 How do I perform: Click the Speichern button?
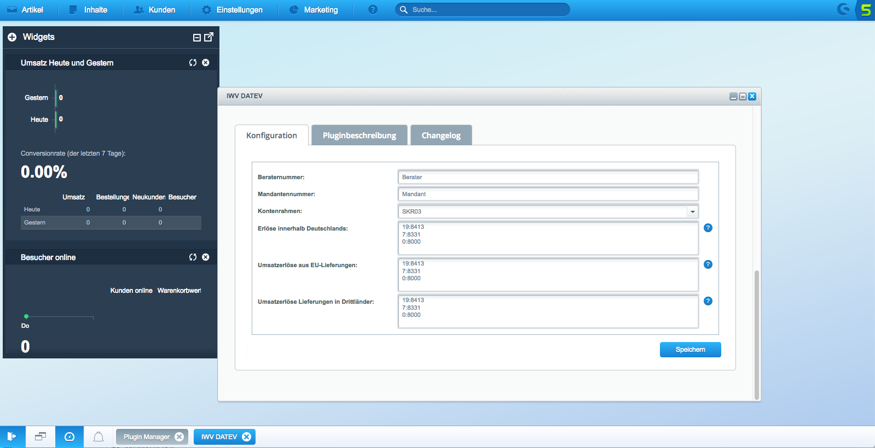(690, 350)
